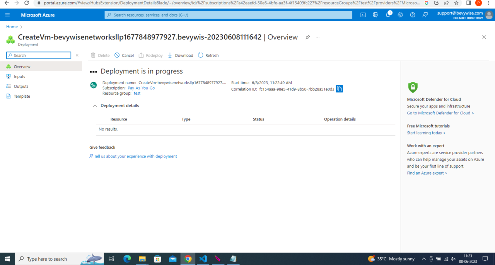The image size is (495, 265).
Task: Select Overview in the left menu
Action: click(x=41, y=66)
